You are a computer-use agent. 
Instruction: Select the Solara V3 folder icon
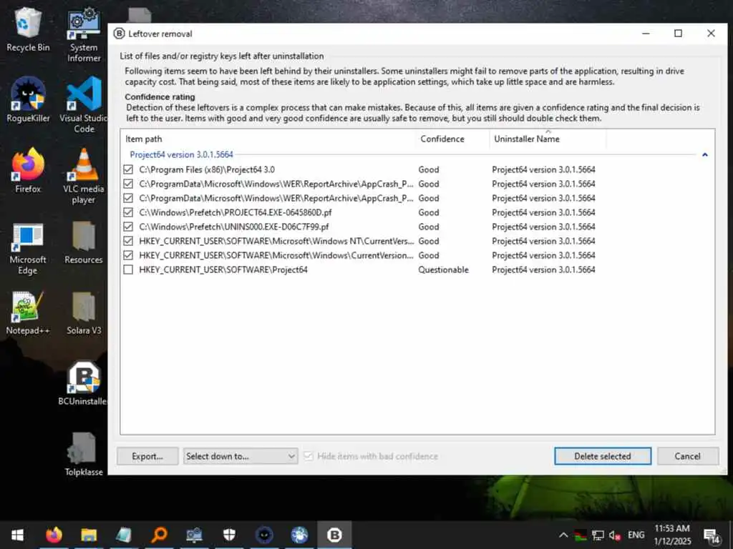pyautogui.click(x=84, y=313)
